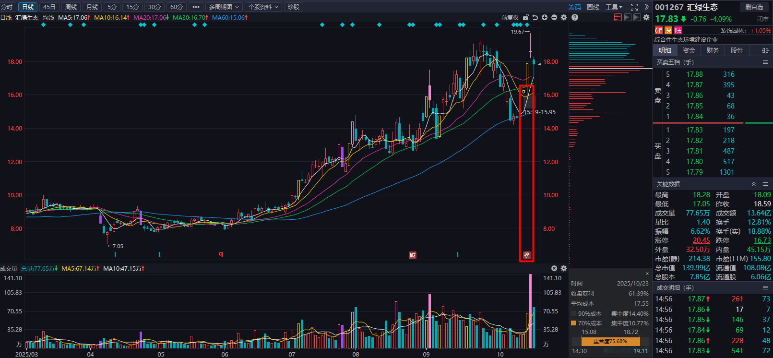Zoom in chart with the plus icon
Image resolution: width=773 pixels, height=358 pixels.
click(x=545, y=17)
